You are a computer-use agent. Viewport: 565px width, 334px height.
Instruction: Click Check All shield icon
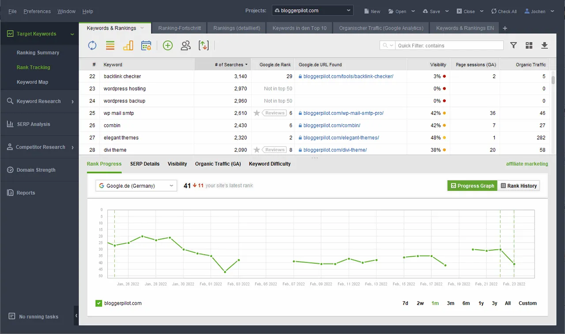click(494, 11)
